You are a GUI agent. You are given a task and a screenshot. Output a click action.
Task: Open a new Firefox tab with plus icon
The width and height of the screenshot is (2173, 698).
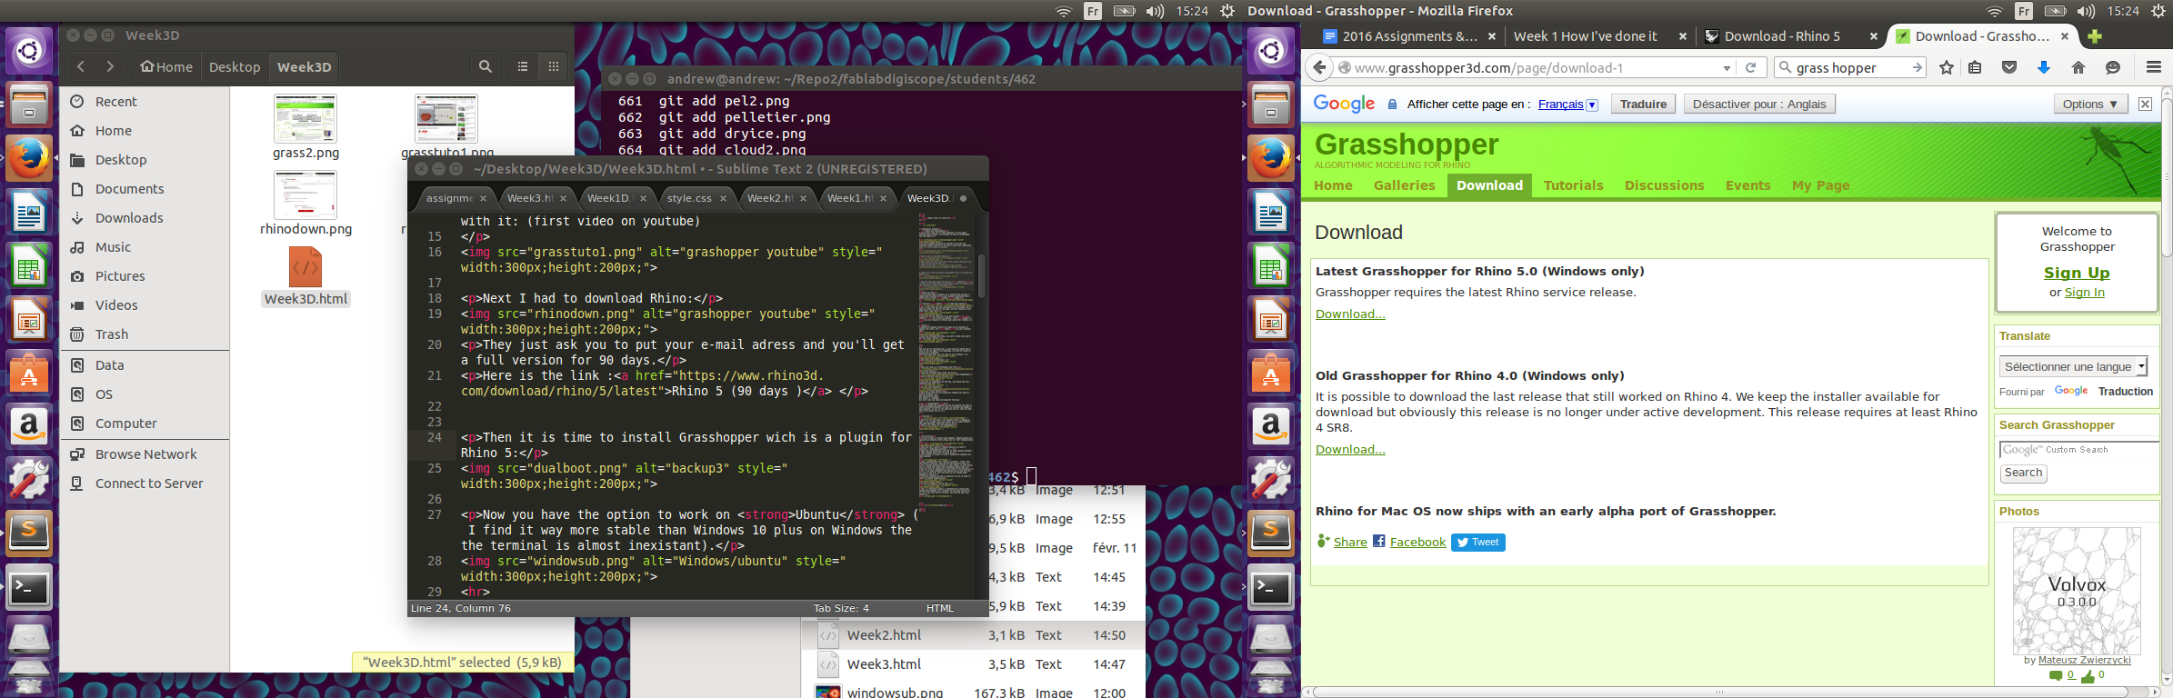pos(2095,36)
